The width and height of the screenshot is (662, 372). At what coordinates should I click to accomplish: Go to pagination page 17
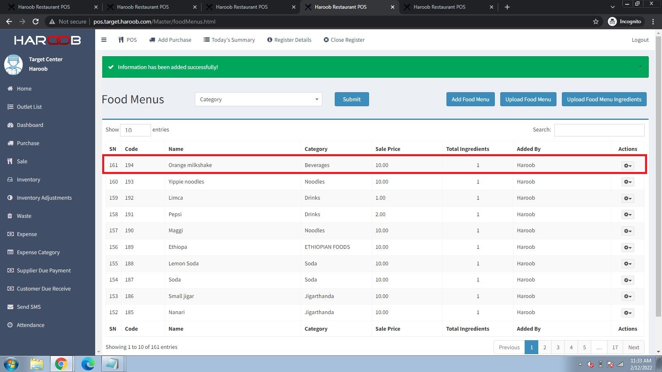click(x=615, y=347)
